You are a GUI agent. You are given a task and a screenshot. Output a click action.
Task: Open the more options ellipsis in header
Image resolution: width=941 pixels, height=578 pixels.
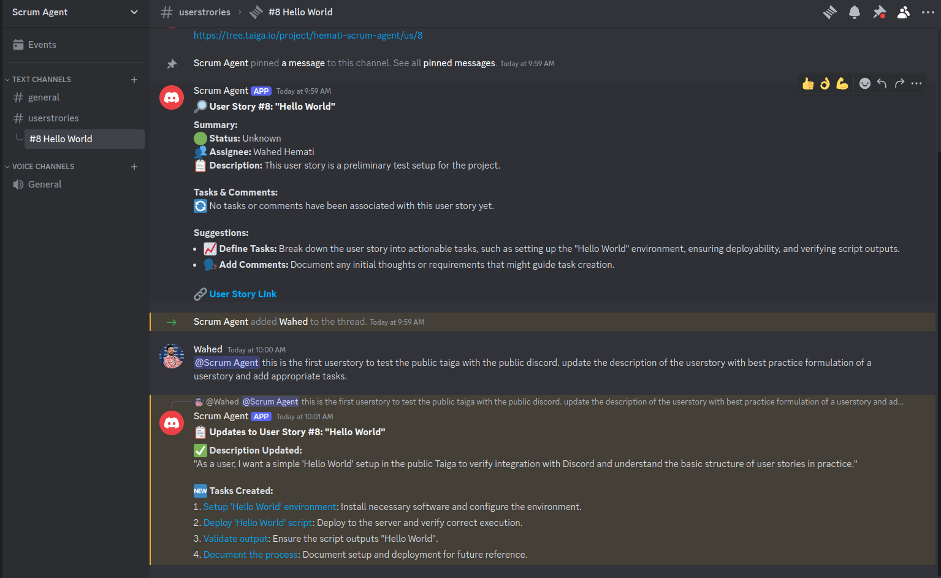(x=928, y=12)
